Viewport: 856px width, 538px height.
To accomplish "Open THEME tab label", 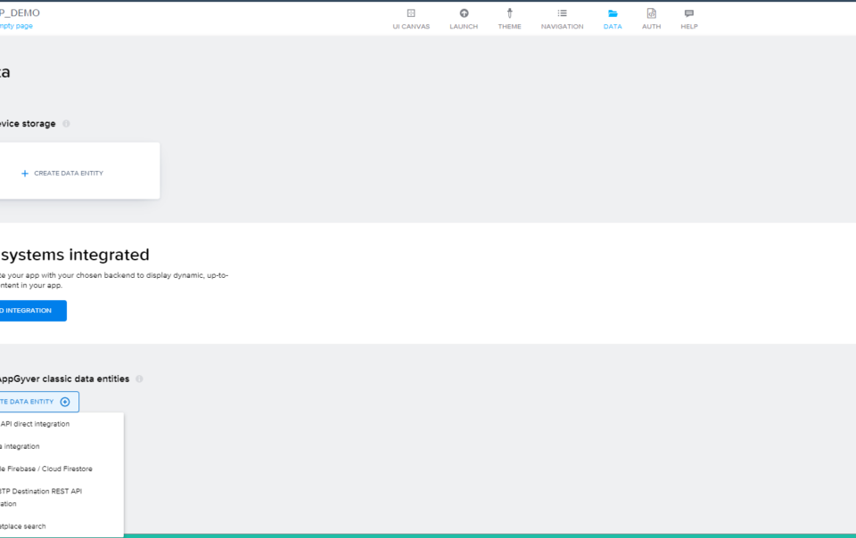I will (509, 26).
